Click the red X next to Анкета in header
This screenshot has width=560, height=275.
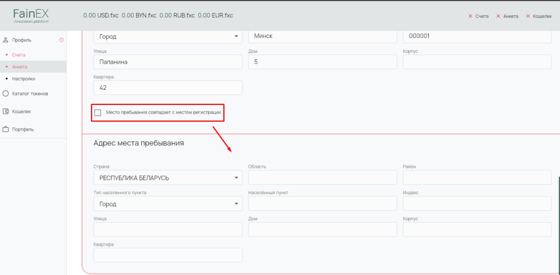pyautogui.click(x=498, y=16)
